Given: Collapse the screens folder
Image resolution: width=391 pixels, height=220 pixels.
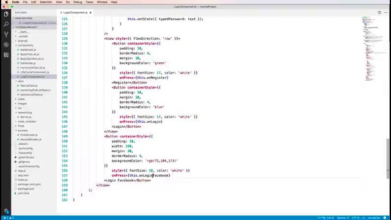Looking at the screenshot, I should [x=23, y=131].
